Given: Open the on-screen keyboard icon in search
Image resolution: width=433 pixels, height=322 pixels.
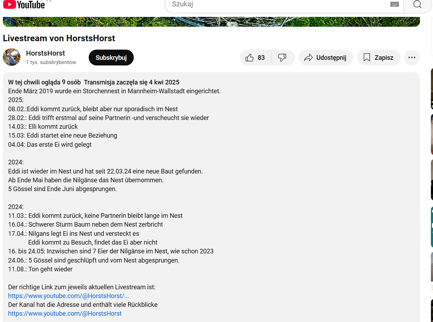Looking at the screenshot, I should [394, 4].
